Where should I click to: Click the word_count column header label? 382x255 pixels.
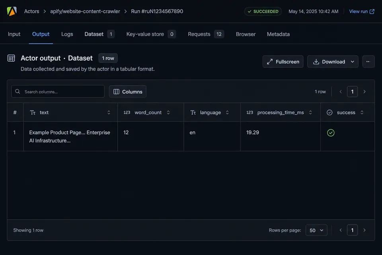pos(148,112)
